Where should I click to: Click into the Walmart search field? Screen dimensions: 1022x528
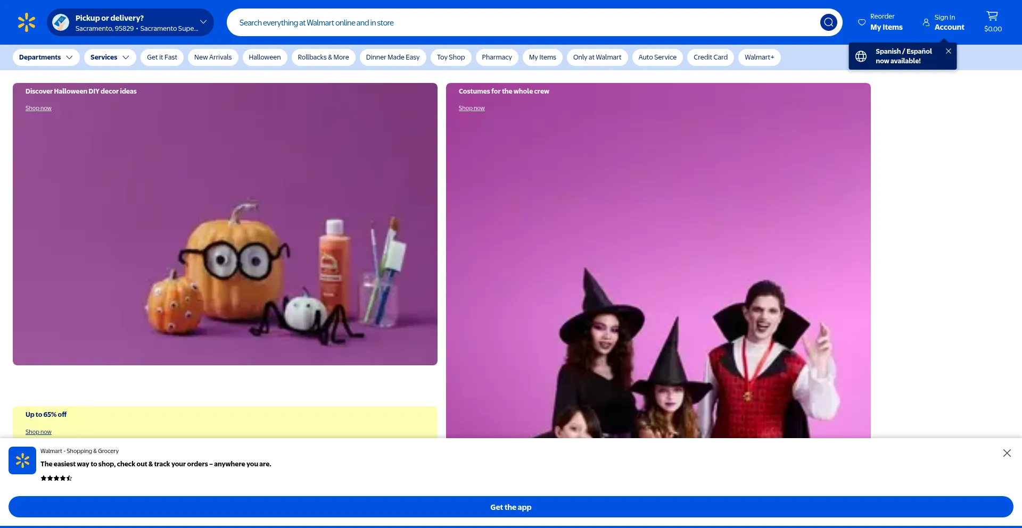click(522, 22)
